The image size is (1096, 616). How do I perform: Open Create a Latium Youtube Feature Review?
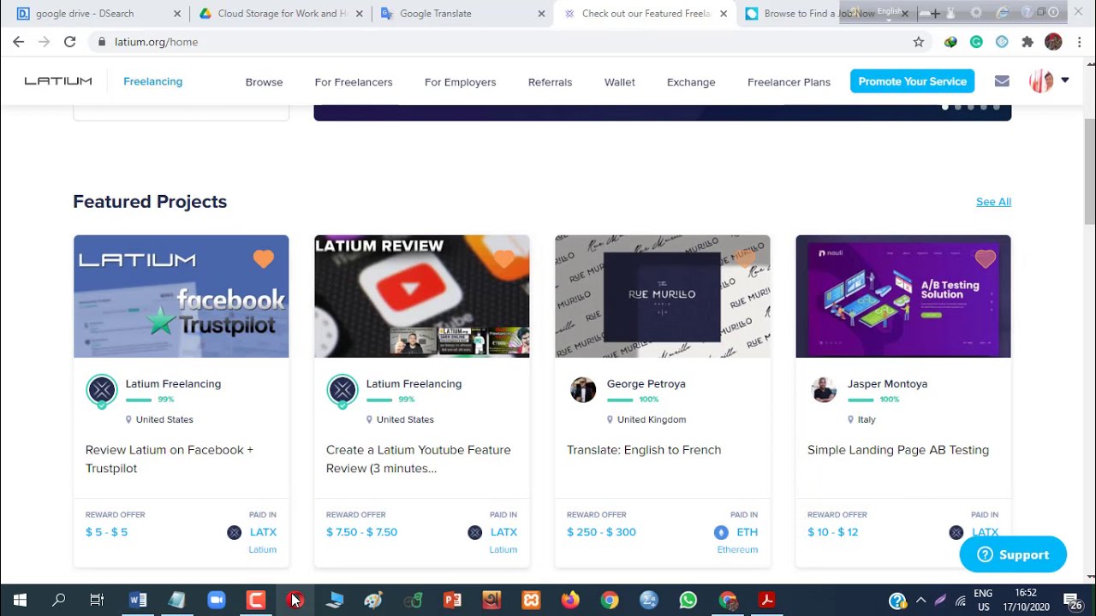419,459
